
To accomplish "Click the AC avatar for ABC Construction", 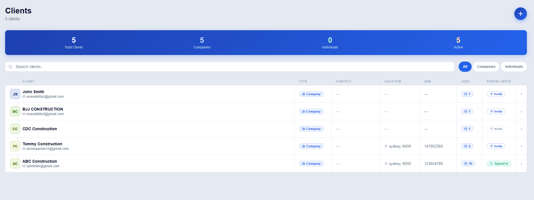I will [x=15, y=164].
